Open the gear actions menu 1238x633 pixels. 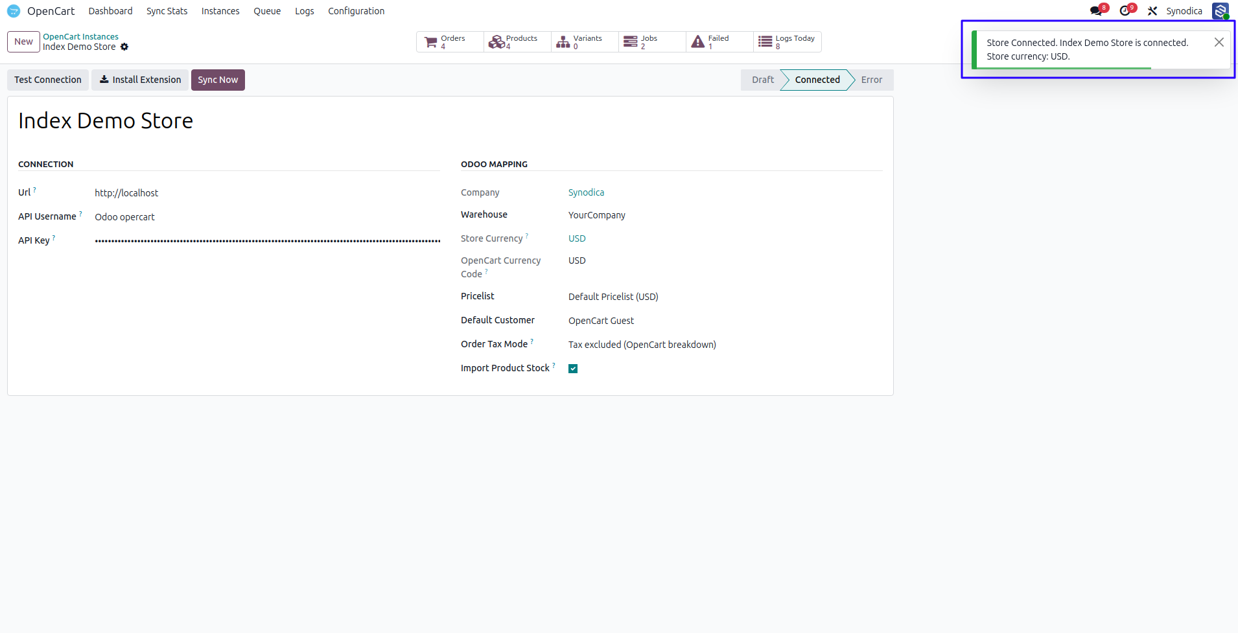tap(124, 47)
